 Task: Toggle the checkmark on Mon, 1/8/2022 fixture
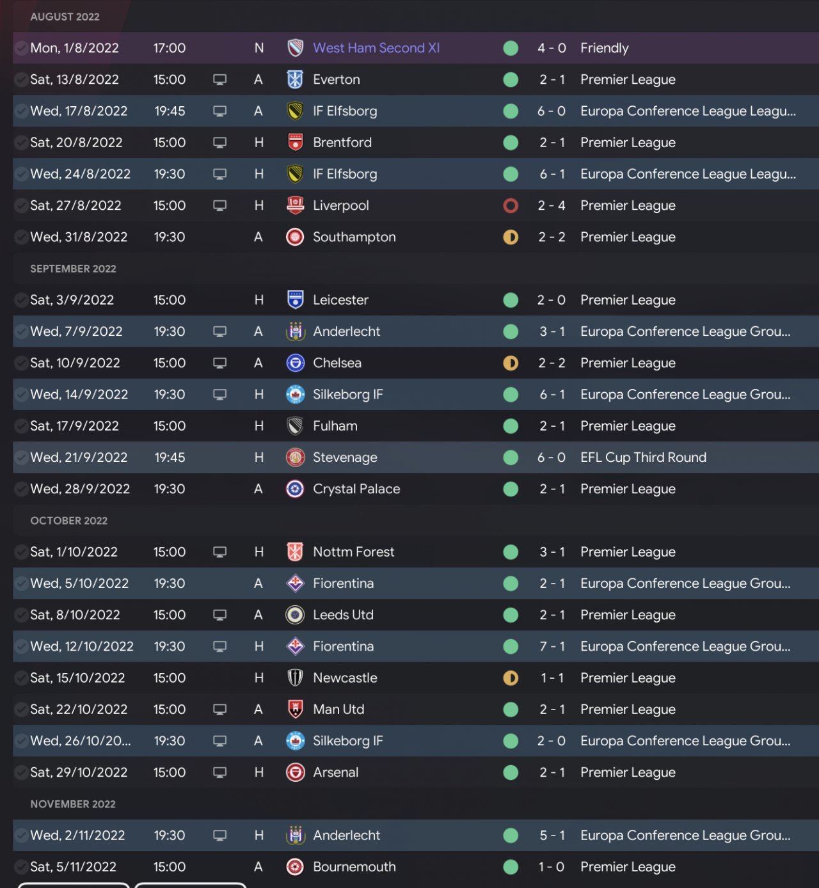click(x=21, y=48)
